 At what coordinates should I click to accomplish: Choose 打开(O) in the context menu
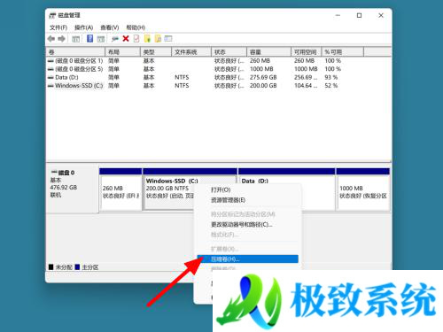coord(247,189)
